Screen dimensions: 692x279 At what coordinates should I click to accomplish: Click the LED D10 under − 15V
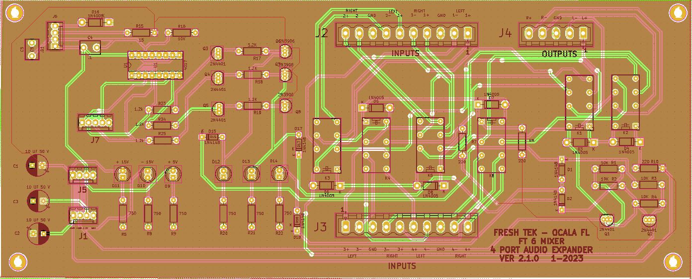(148, 174)
